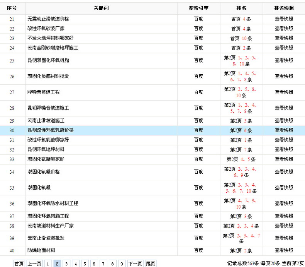
Task: Click record total 记录总数563条 text
Action: click(x=243, y=263)
